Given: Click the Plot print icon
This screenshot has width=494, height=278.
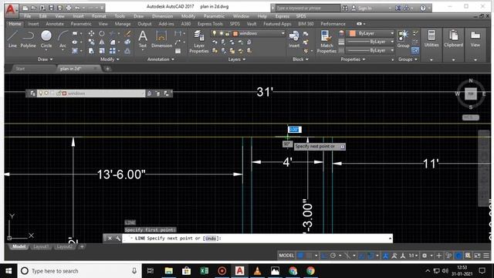Looking at the screenshot, I should pyautogui.click(x=69, y=8).
